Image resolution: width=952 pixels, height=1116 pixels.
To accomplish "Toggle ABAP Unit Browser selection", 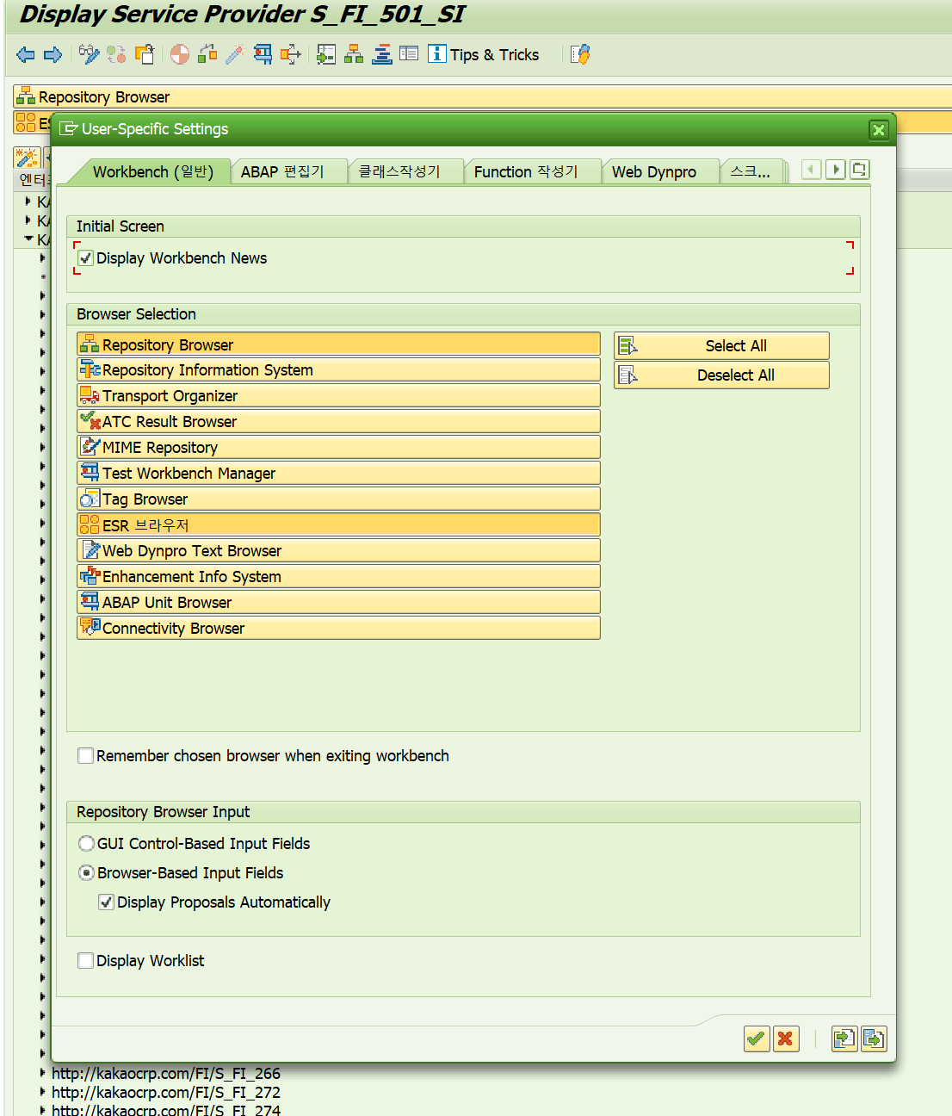I will (338, 603).
